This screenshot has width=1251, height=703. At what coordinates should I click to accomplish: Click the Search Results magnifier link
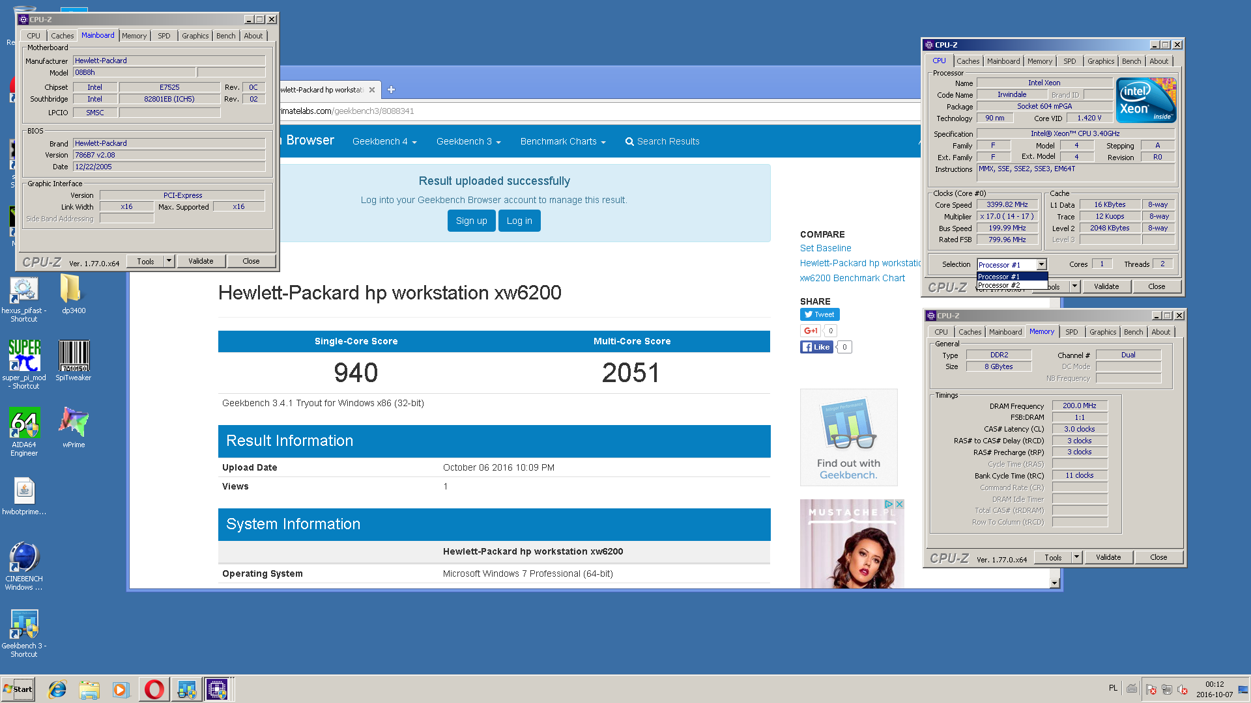point(662,141)
